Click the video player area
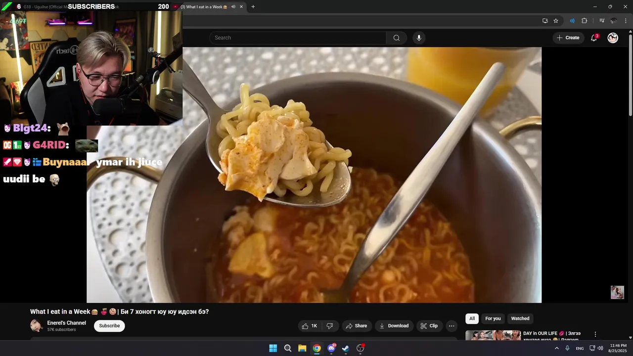 coord(314,175)
